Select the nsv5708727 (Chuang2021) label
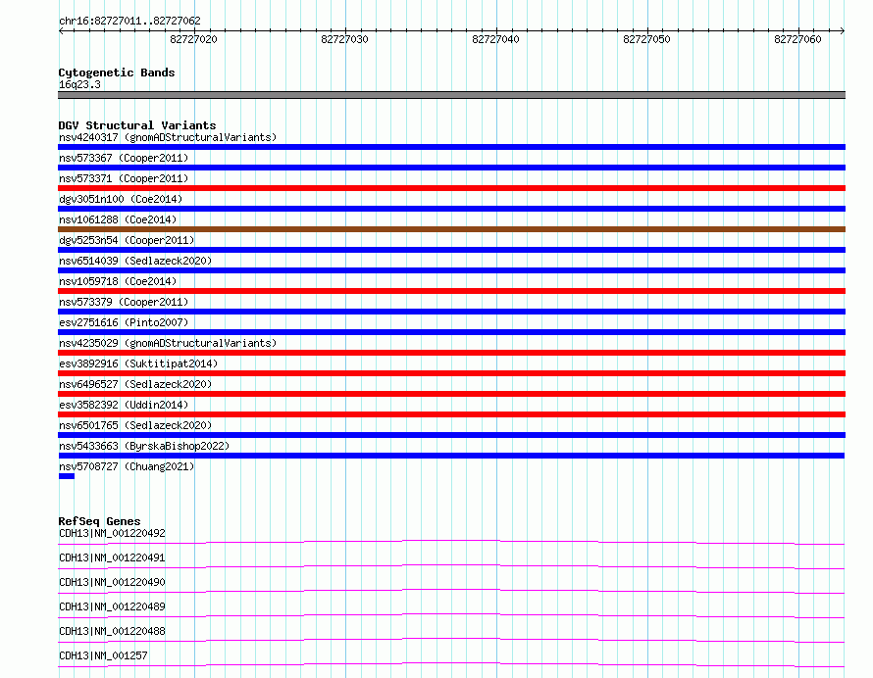Viewport: 873px width, 678px height. coord(127,466)
